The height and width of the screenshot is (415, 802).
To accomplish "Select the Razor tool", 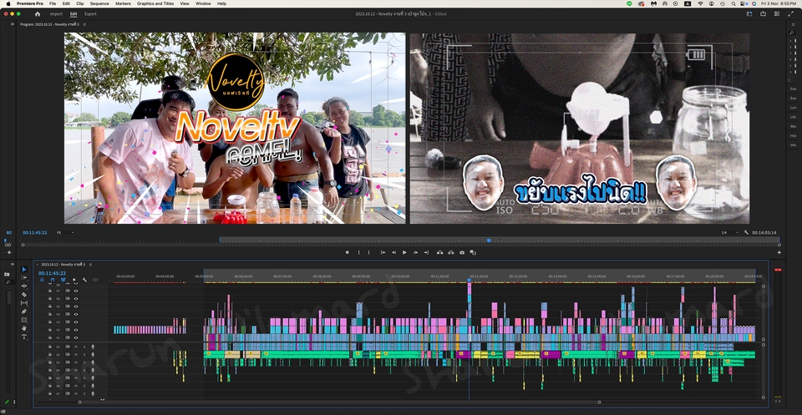I will tap(24, 295).
